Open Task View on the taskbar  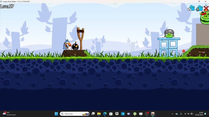[93, 114]
